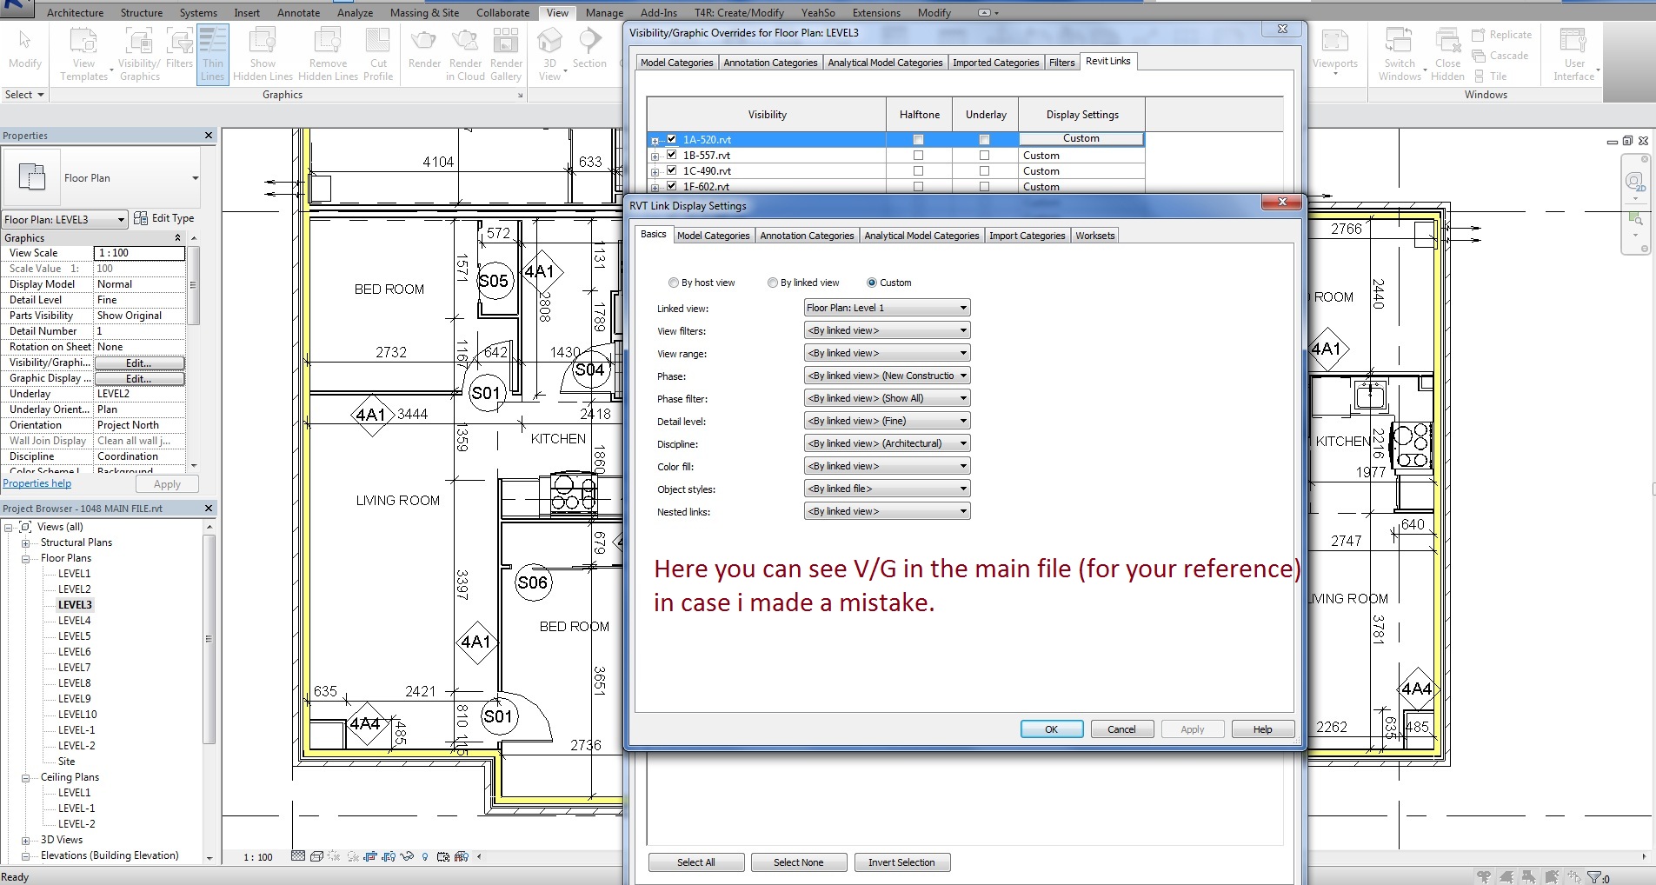Image resolution: width=1656 pixels, height=885 pixels.
Task: Expand the 3D Views tree node
Action: [26, 841]
